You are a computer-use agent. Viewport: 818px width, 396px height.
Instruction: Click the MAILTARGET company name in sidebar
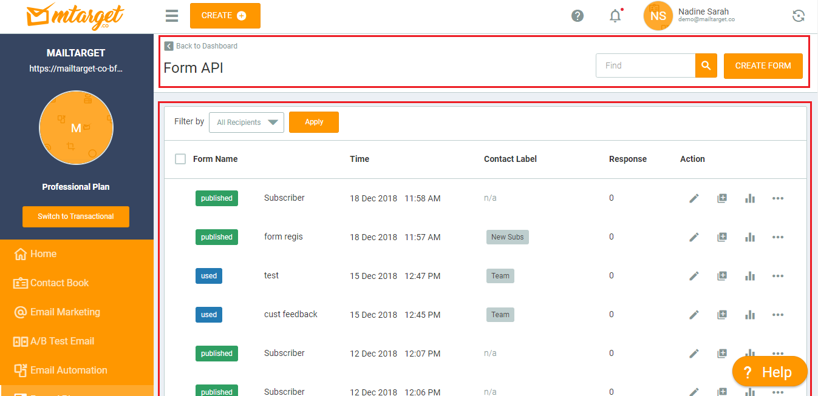coord(76,53)
